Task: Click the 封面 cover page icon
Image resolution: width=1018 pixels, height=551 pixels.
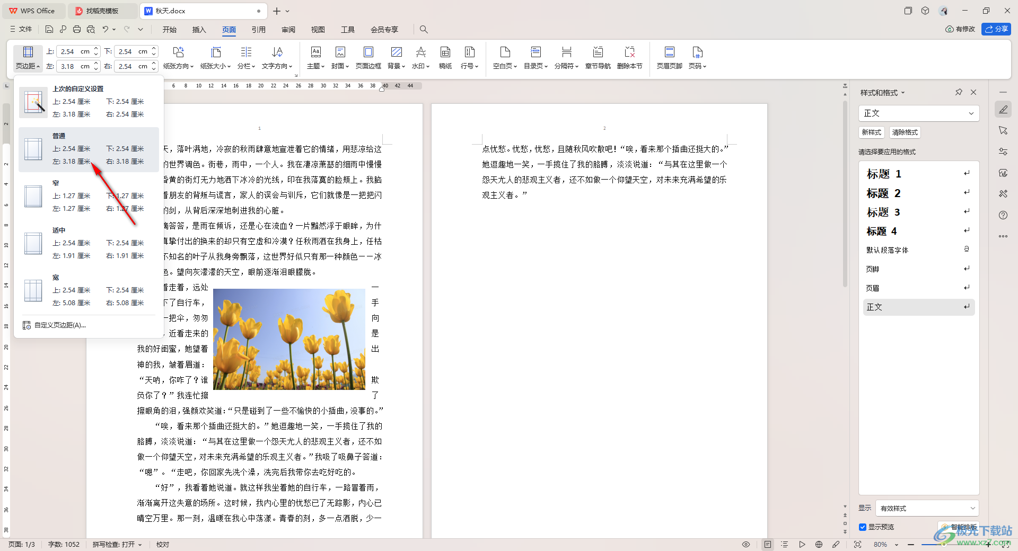Action: pyautogui.click(x=340, y=52)
